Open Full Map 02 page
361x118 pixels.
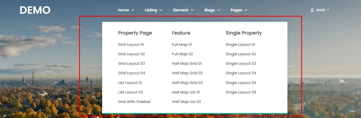[182, 54]
